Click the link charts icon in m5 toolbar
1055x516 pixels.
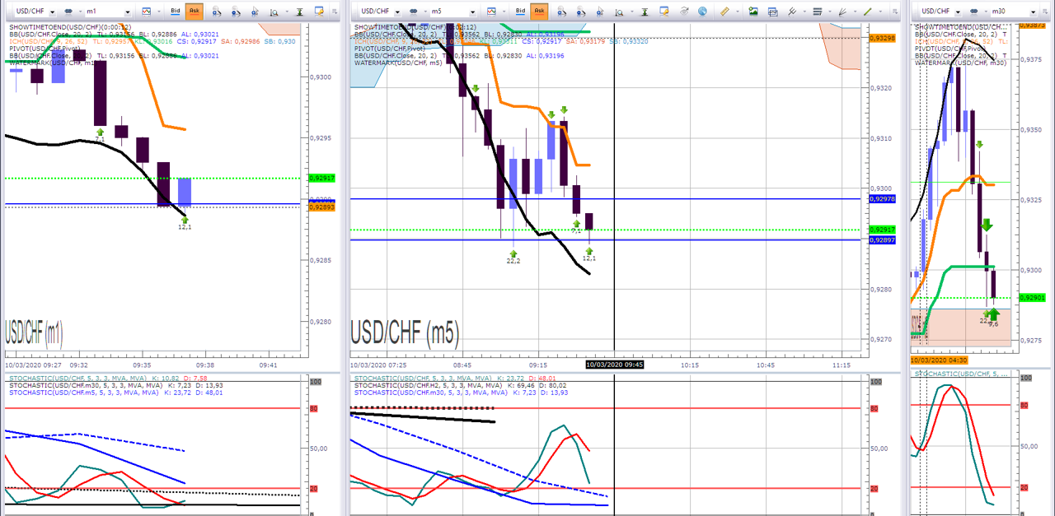point(413,12)
